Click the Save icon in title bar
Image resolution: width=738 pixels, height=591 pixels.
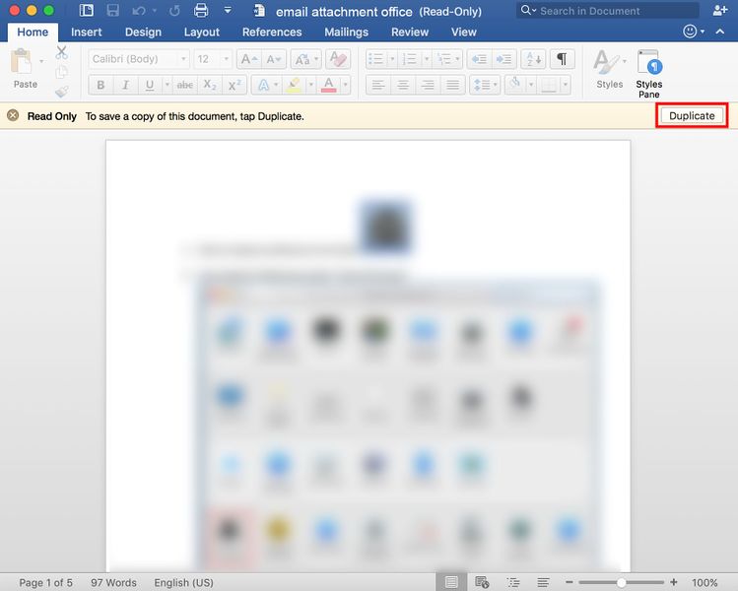(x=112, y=11)
